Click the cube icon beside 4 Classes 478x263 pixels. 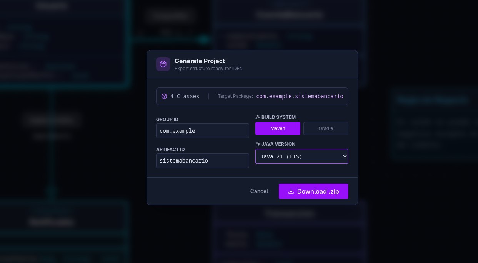point(164,96)
